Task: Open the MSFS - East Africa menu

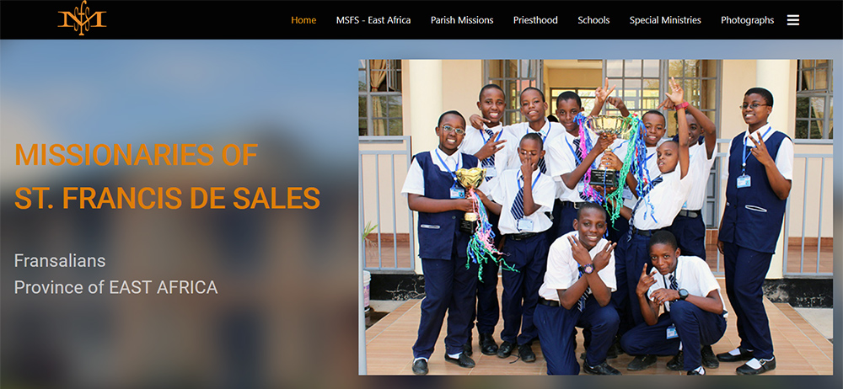Action: 373,20
